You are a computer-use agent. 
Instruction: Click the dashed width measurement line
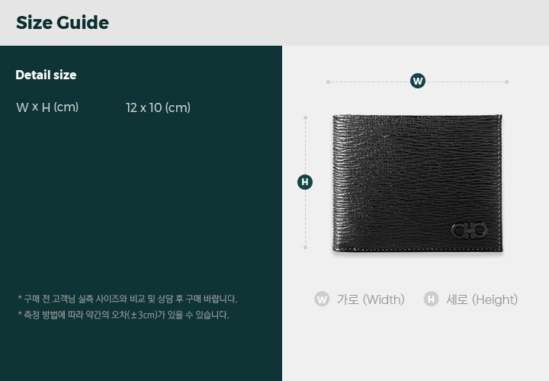pyautogui.click(x=417, y=82)
